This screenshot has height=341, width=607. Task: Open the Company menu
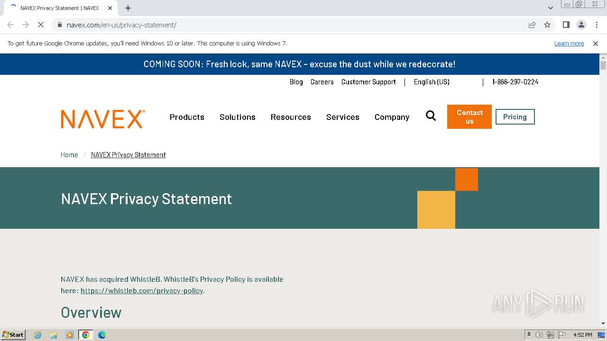point(392,117)
